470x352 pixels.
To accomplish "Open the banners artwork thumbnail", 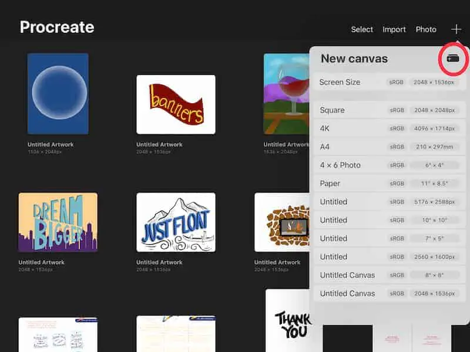I will coord(176,104).
